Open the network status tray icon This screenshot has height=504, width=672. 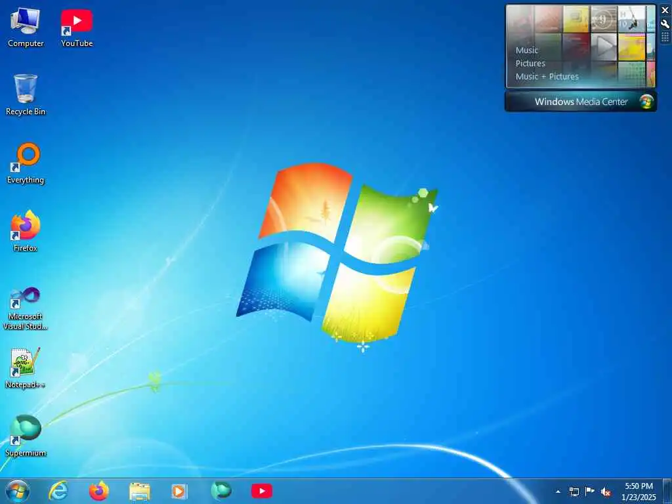(574, 492)
